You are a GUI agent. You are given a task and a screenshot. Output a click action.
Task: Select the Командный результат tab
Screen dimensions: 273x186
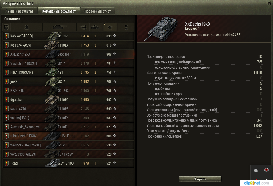pyautogui.click(x=59, y=11)
